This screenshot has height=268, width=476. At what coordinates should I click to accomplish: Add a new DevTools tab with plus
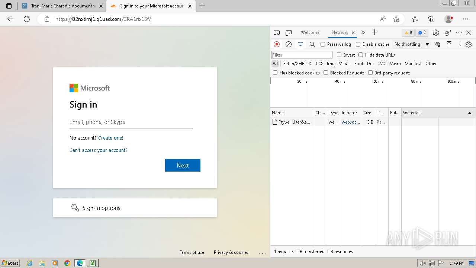374,32
